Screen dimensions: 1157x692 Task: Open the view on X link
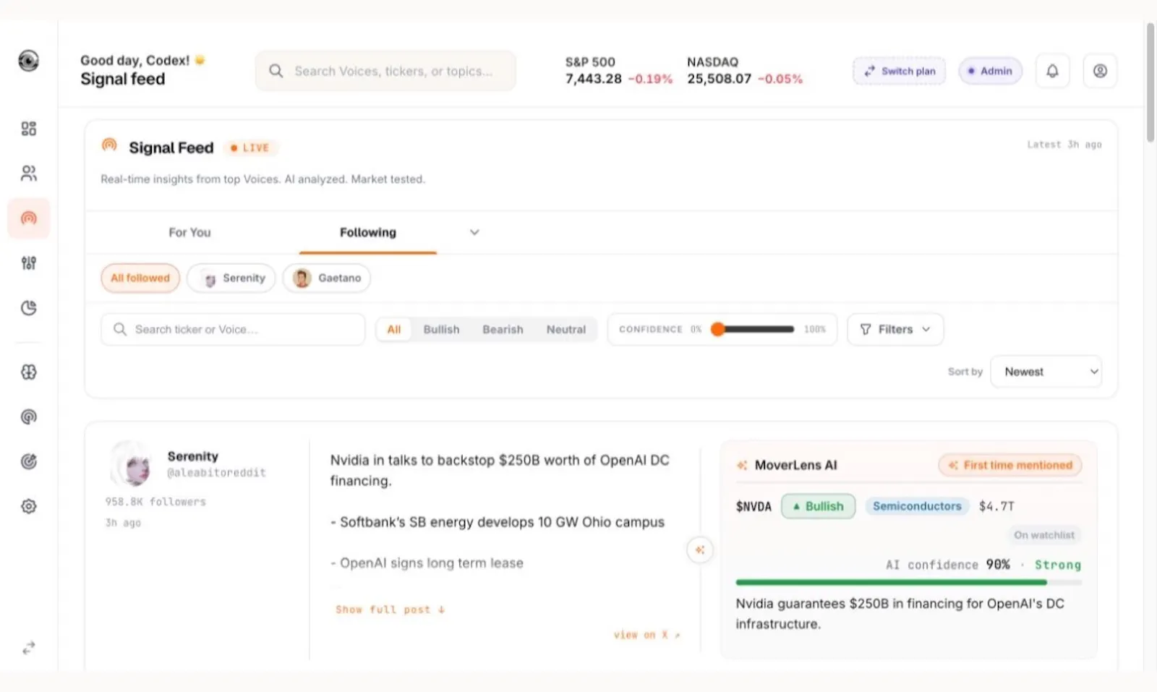pyautogui.click(x=646, y=635)
